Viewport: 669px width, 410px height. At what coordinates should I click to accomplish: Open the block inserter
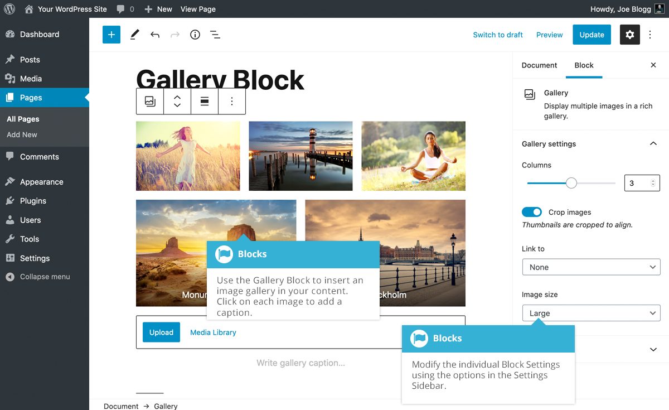point(111,35)
